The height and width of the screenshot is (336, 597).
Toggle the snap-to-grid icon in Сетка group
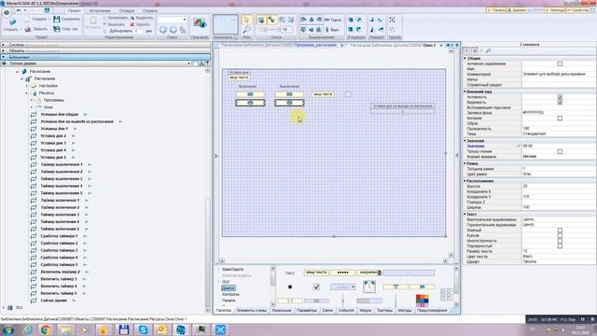pos(271,20)
